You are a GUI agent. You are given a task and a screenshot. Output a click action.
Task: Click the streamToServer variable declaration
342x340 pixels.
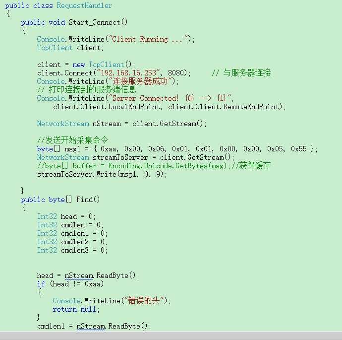120,157
